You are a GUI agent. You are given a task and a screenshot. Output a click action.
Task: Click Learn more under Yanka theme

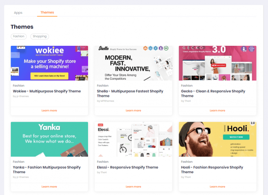click(49, 187)
